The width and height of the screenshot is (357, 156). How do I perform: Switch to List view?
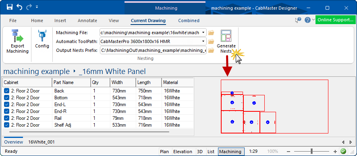(x=211, y=152)
